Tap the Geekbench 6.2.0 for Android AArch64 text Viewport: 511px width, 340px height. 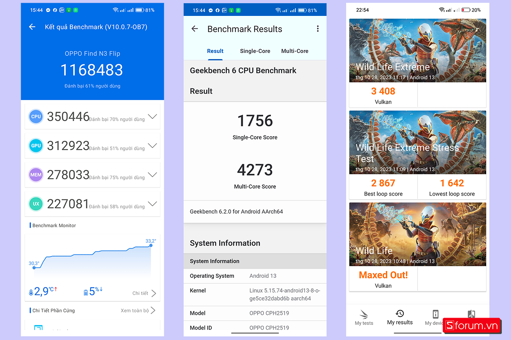[236, 212]
